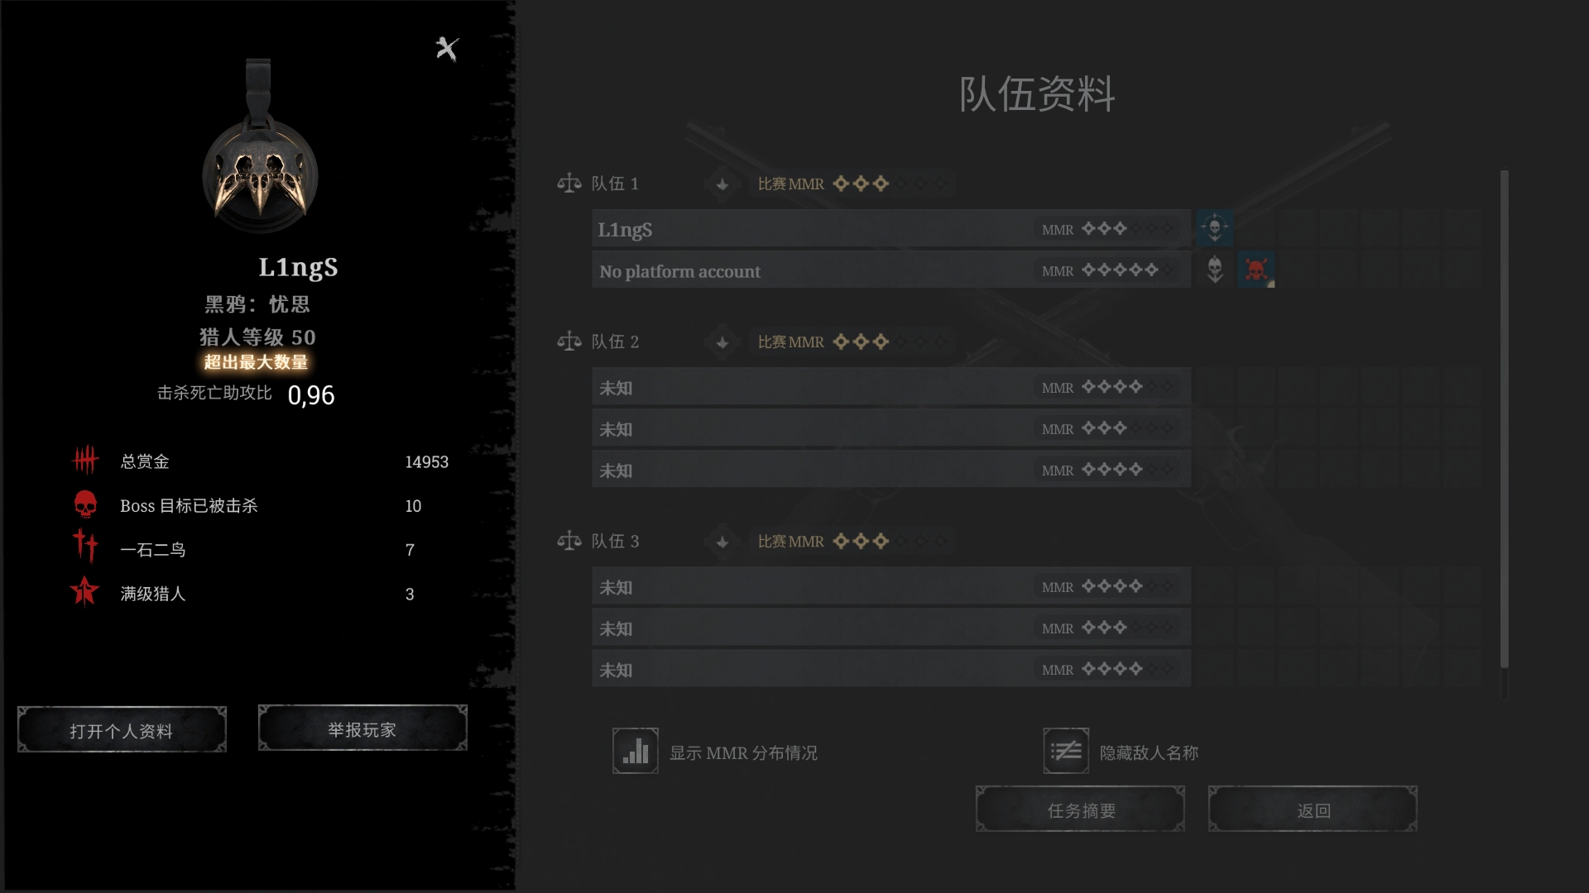Click the grey skull downed icon in No platform account row
Image resolution: width=1589 pixels, height=893 pixels.
(1215, 270)
